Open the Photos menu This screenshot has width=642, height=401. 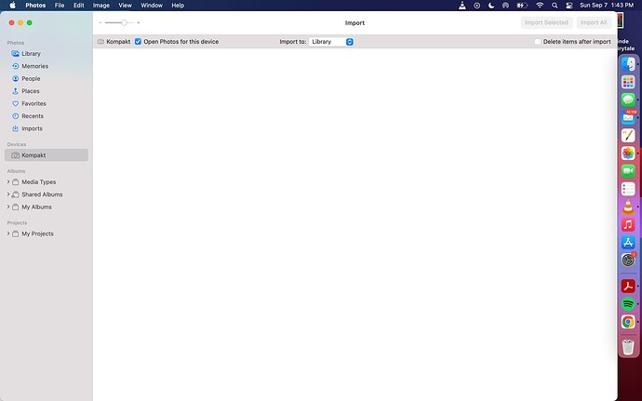pyautogui.click(x=35, y=6)
